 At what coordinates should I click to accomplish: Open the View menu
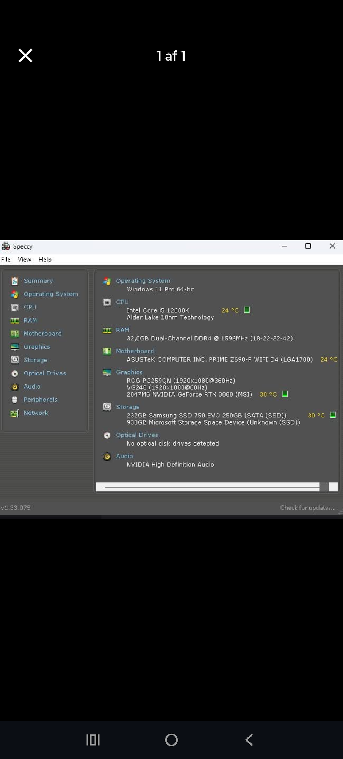24,260
